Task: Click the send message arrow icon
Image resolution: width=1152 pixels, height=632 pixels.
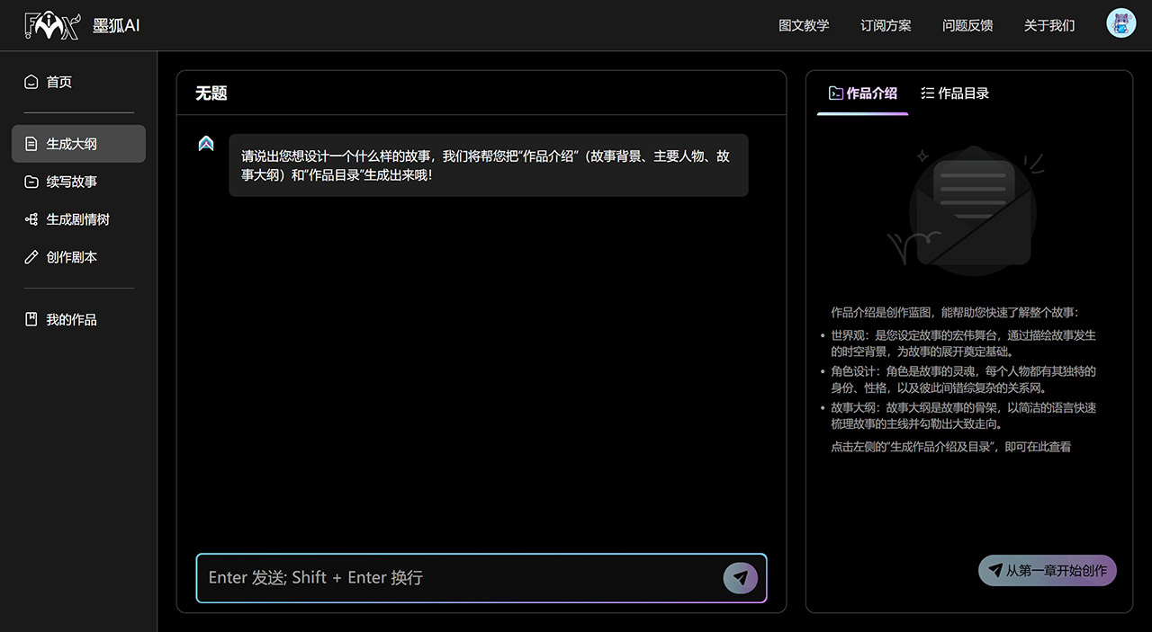Action: point(740,578)
